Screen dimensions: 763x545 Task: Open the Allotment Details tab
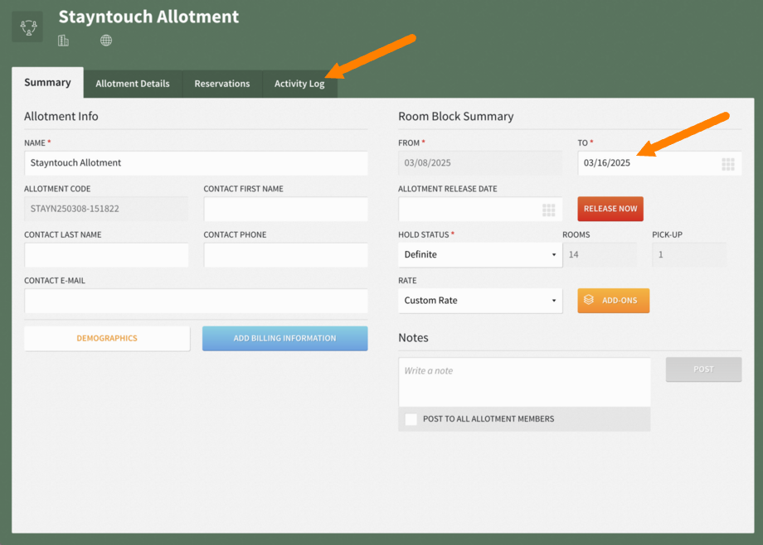click(133, 84)
